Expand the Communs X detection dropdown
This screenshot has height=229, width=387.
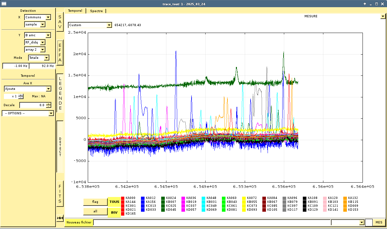tap(48, 17)
